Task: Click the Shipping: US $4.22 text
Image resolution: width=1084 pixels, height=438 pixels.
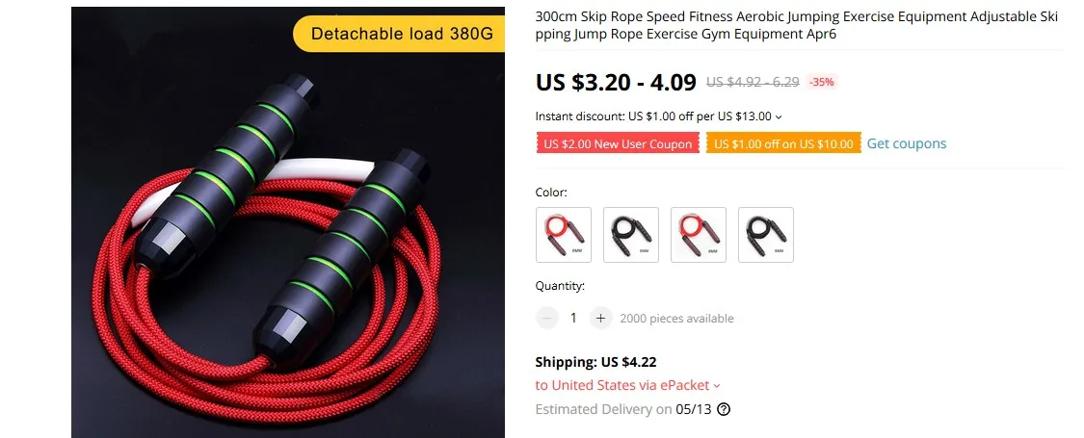Action: (x=595, y=362)
